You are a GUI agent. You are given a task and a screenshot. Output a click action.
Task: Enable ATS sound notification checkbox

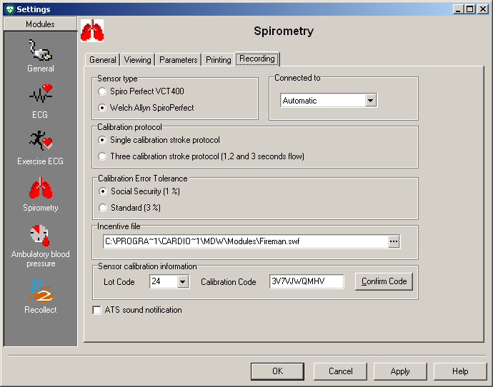click(97, 310)
